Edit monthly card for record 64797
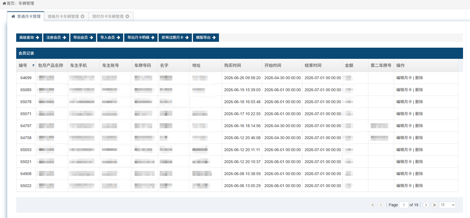The image size is (470, 218). pos(404,126)
